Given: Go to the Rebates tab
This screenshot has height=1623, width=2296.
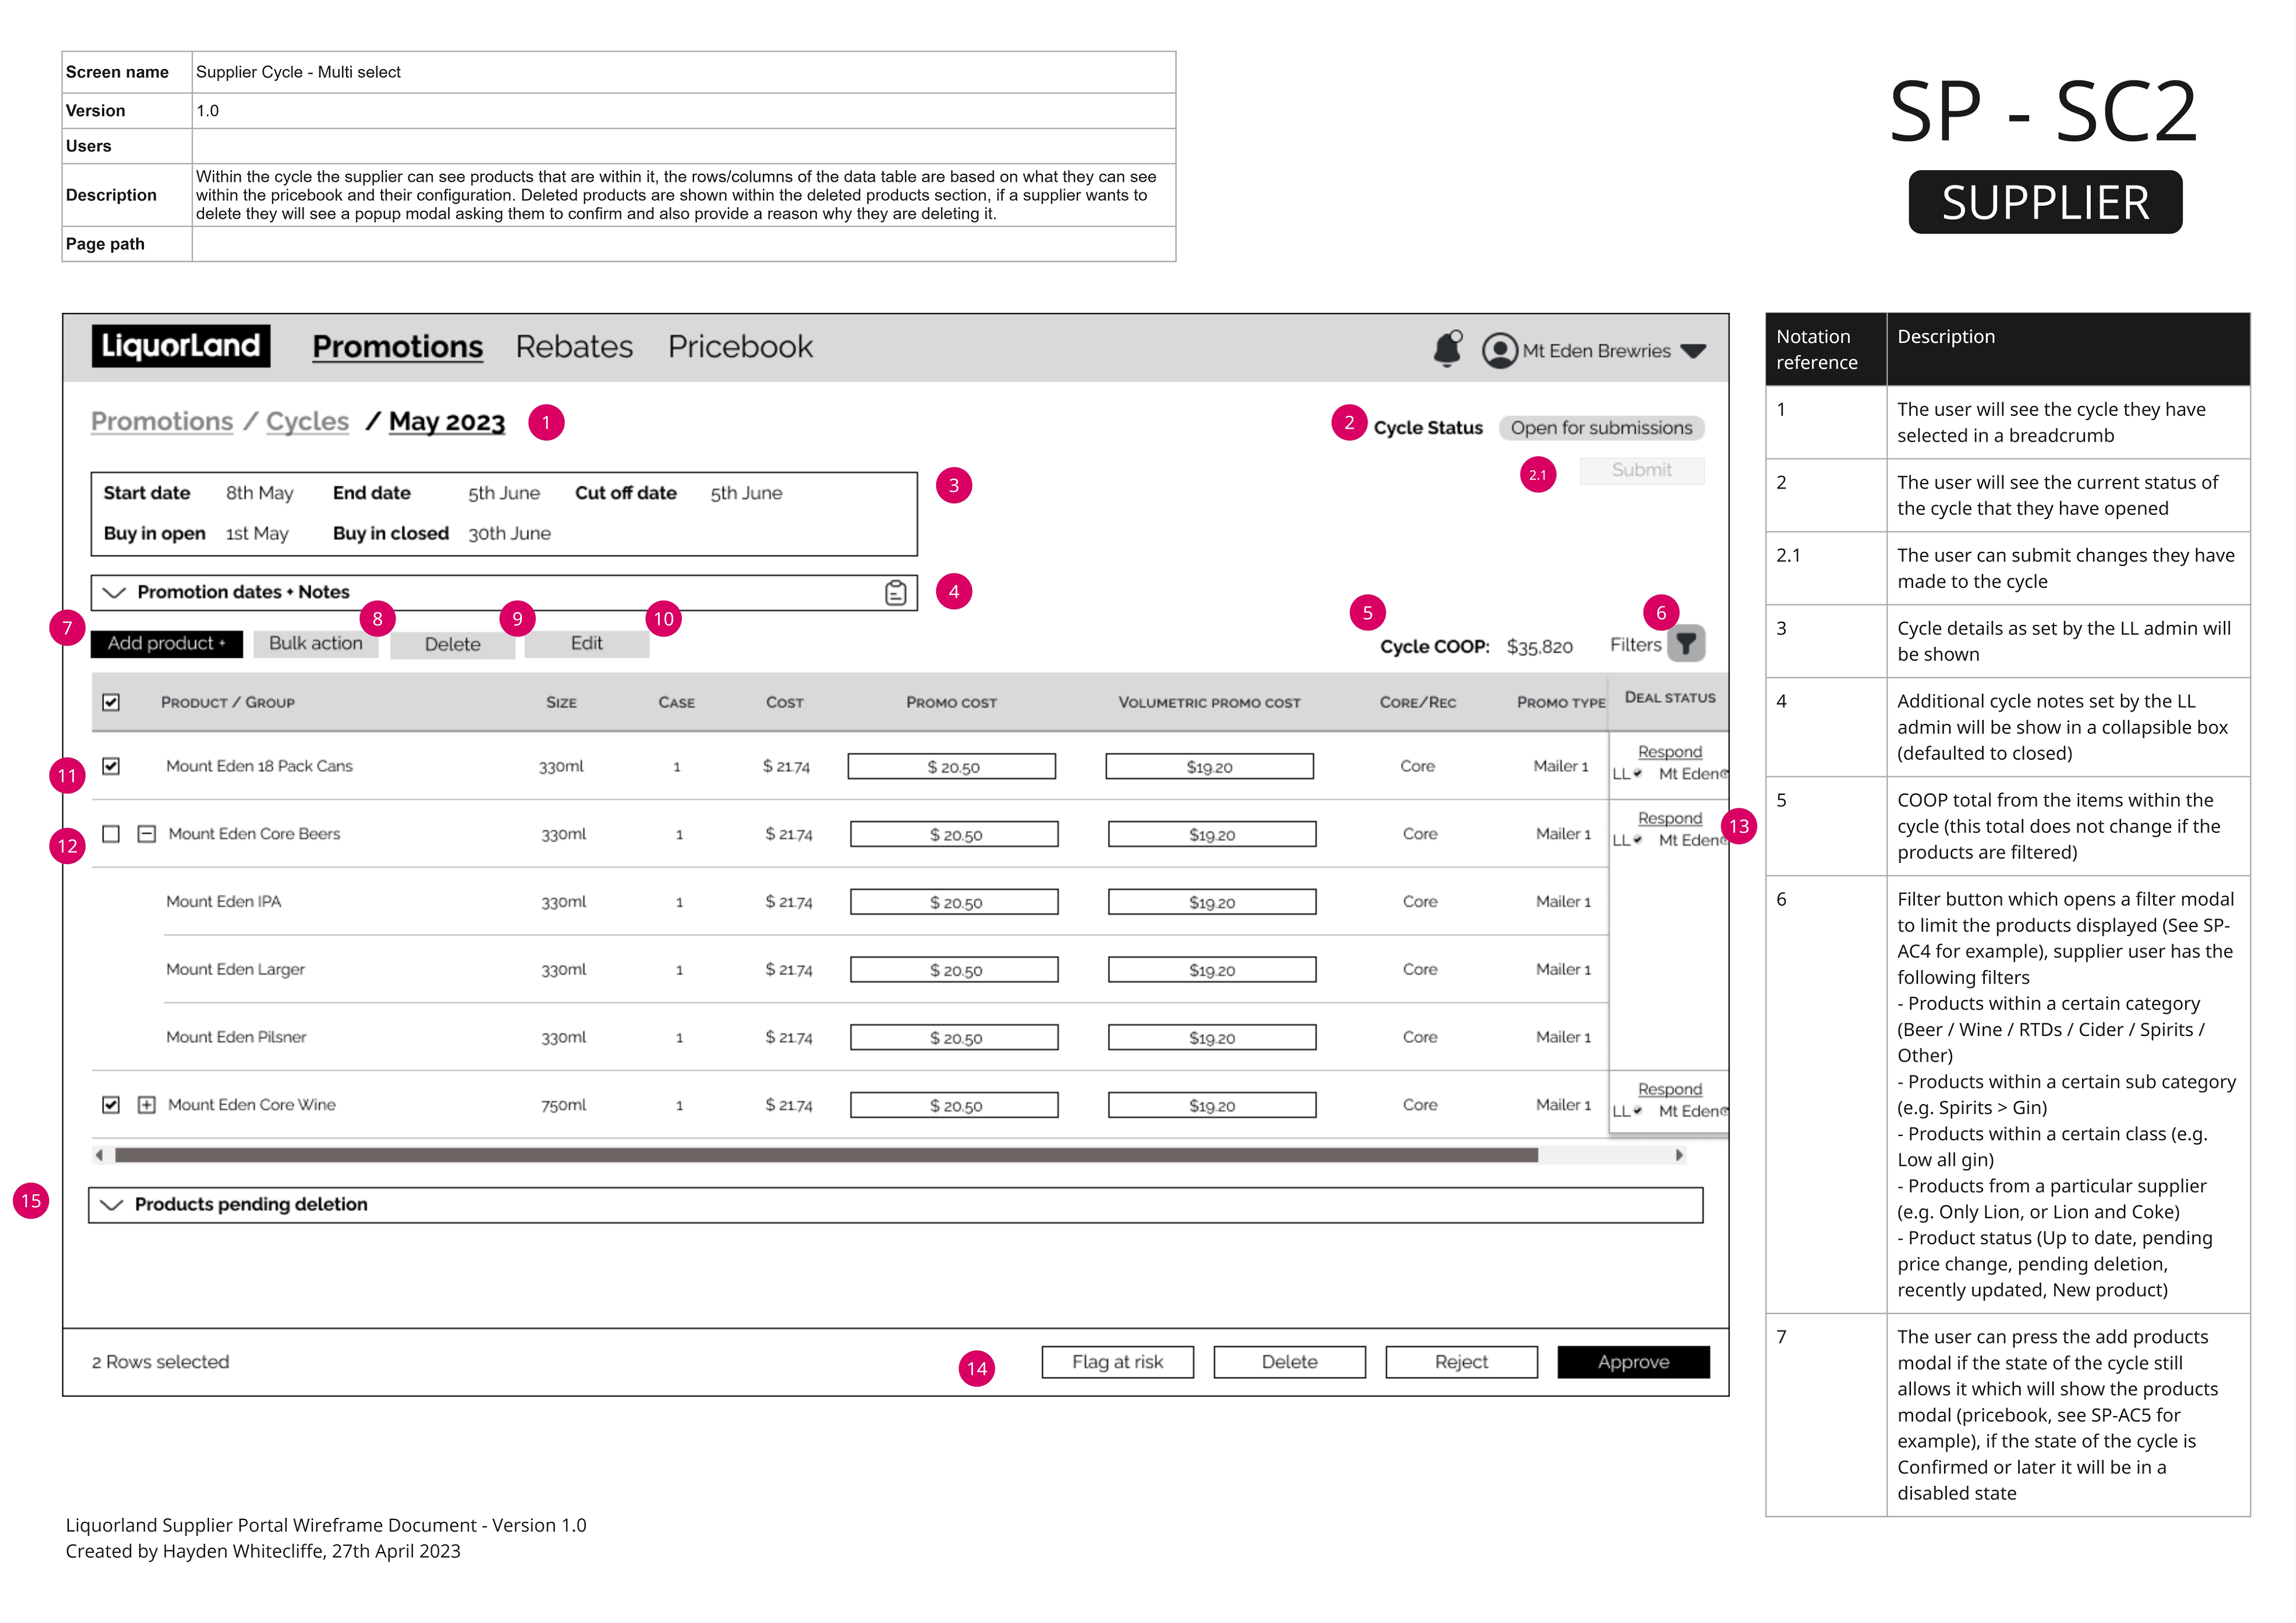Looking at the screenshot, I should [574, 347].
